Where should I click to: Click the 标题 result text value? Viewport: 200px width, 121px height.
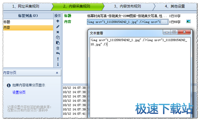click(127, 16)
